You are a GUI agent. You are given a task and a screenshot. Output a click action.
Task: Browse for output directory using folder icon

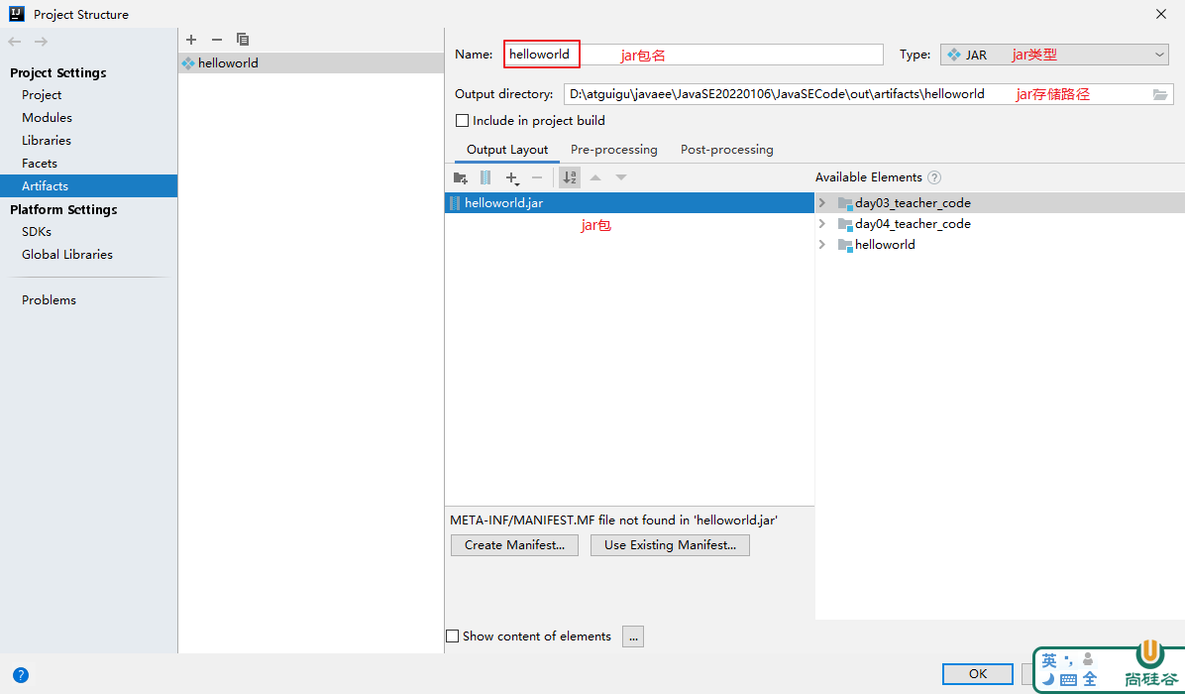coord(1160,94)
